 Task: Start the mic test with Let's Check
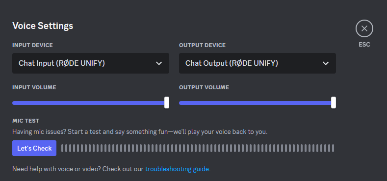(x=34, y=148)
